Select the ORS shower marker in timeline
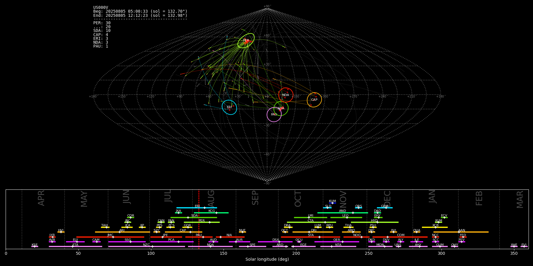 [359, 208]
